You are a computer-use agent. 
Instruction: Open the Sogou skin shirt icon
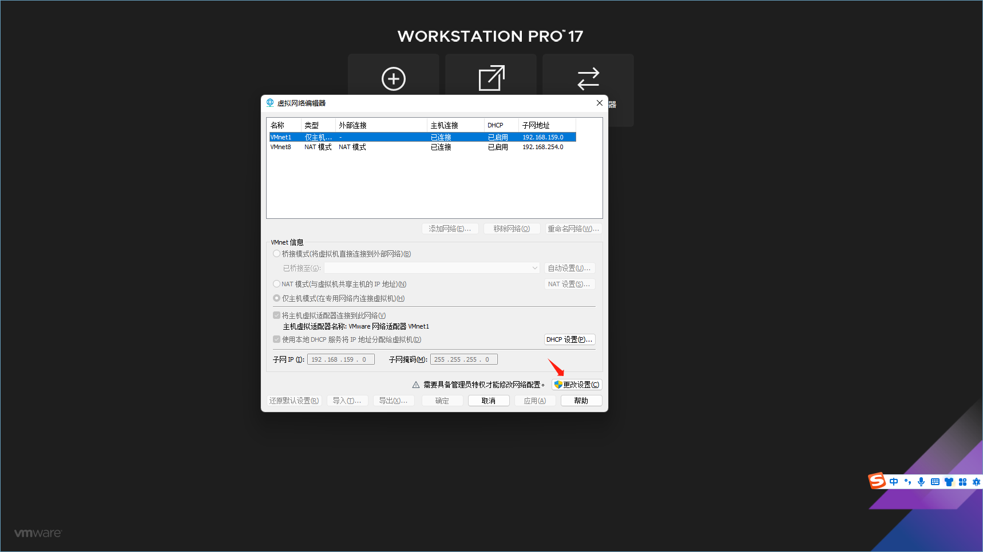pos(949,482)
